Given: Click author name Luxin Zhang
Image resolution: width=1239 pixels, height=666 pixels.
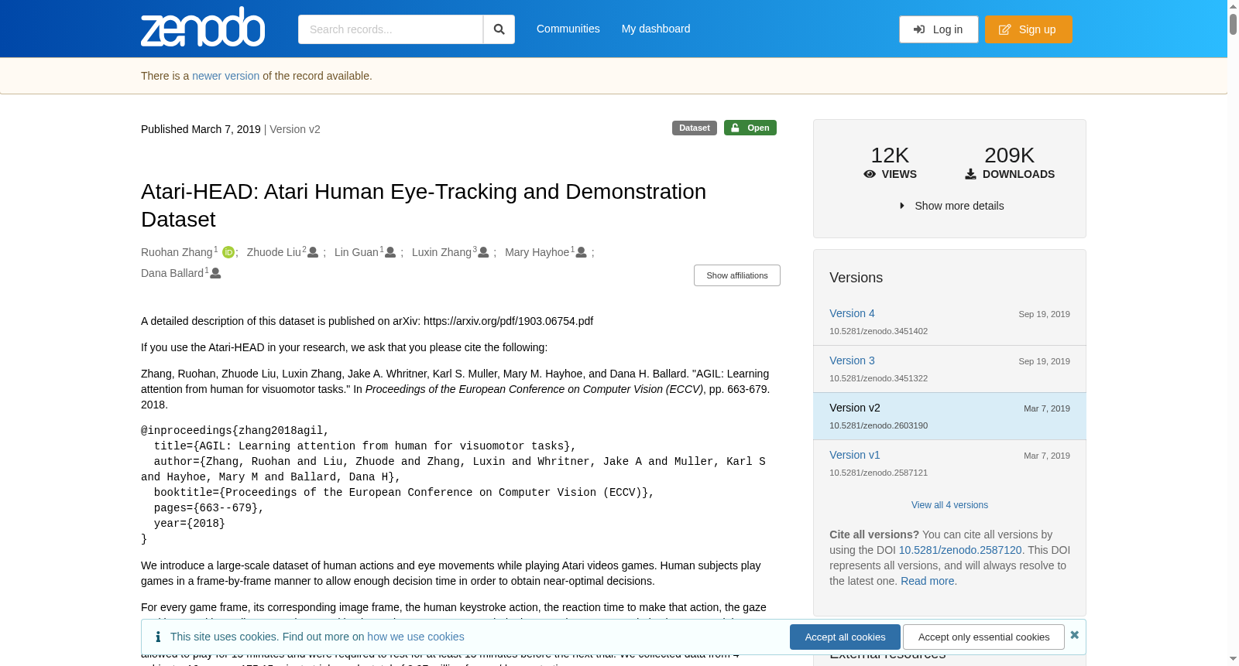Looking at the screenshot, I should (x=441, y=252).
